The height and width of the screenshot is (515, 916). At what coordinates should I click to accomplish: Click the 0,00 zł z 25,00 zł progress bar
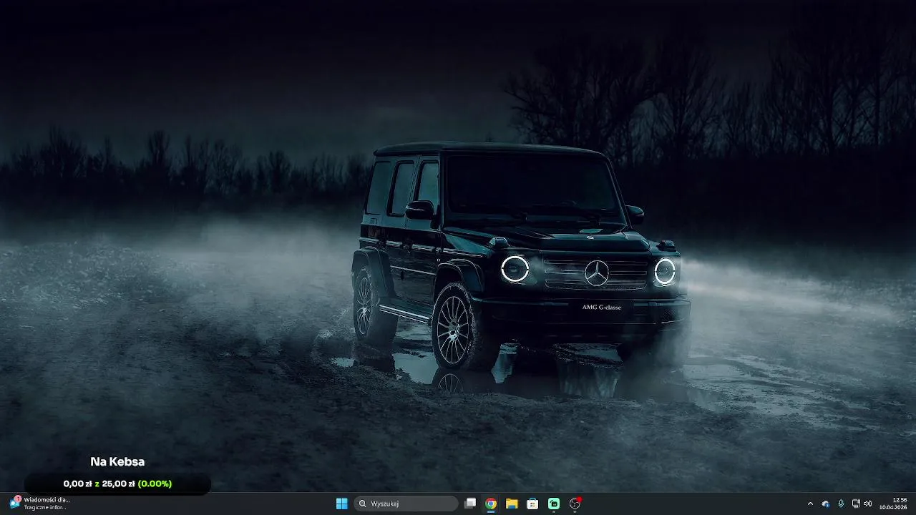117,484
